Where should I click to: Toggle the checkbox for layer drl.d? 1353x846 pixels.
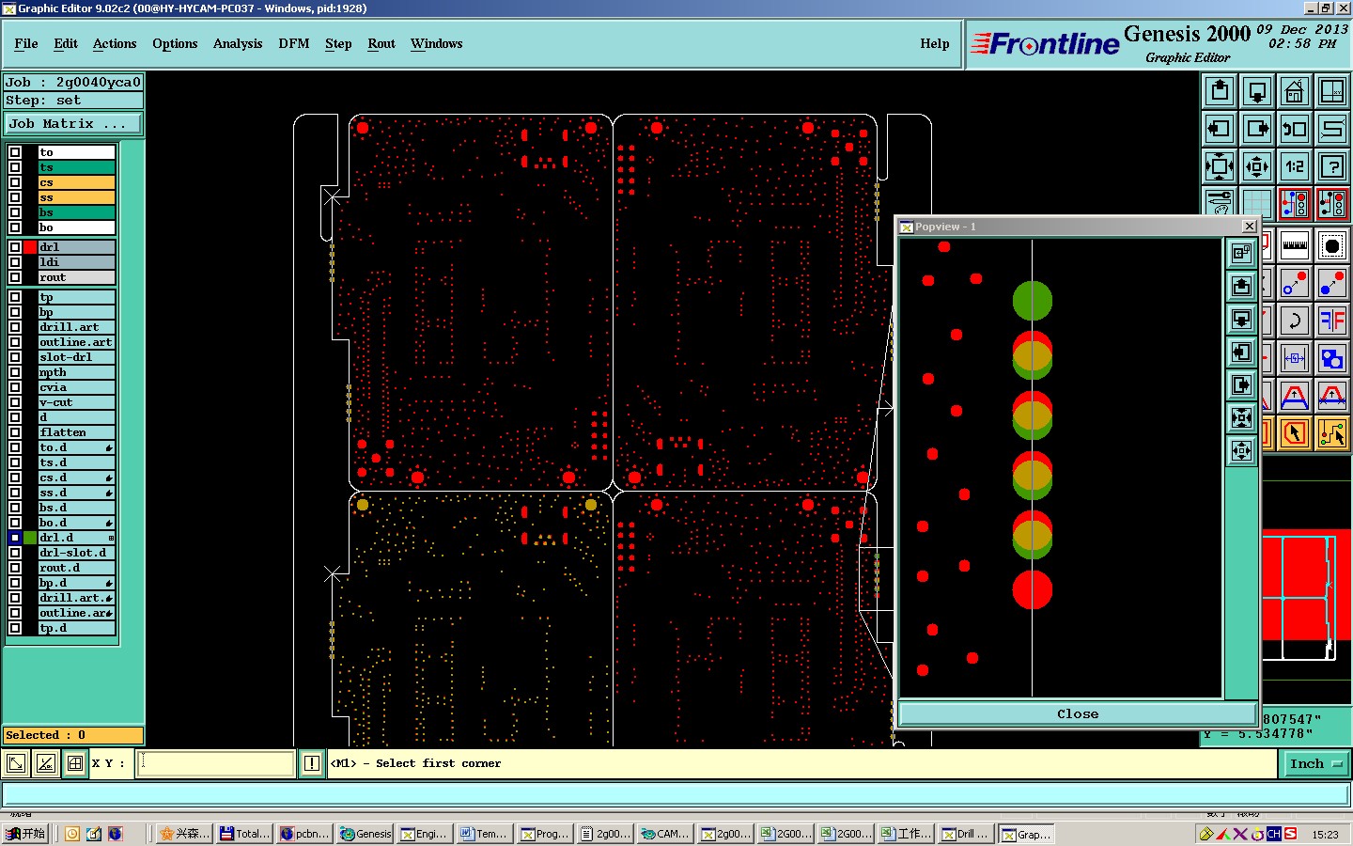(15, 538)
